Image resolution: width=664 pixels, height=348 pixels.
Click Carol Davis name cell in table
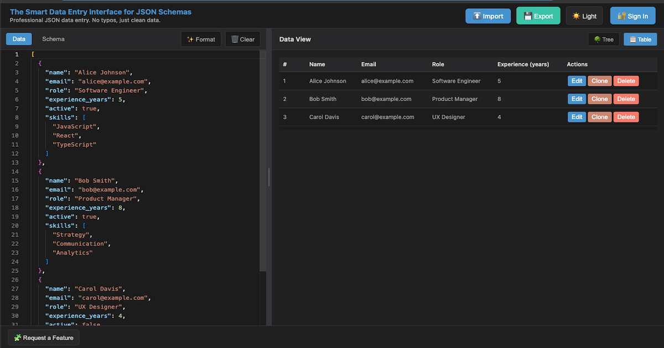point(324,117)
